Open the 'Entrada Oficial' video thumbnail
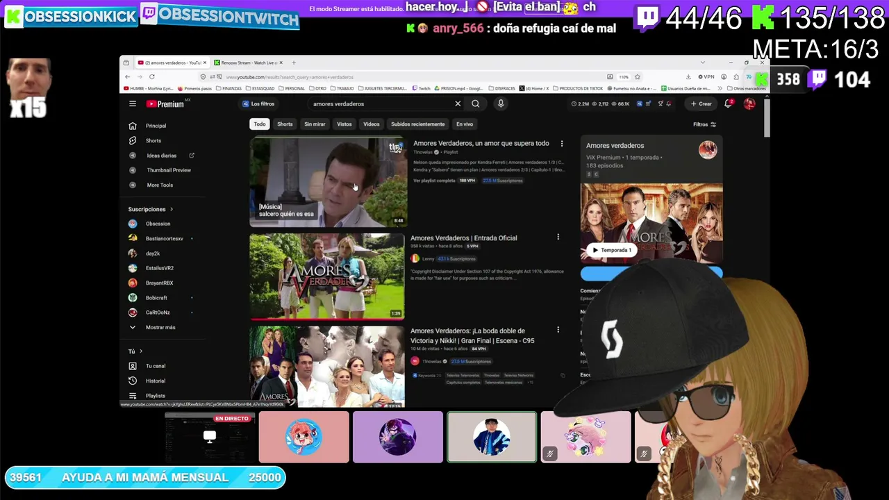This screenshot has height=500, width=889. coord(327,276)
